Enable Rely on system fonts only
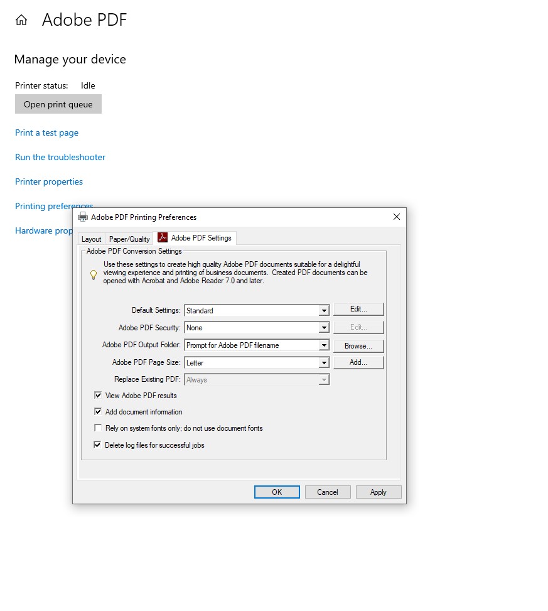This screenshot has height=611, width=548. click(98, 428)
